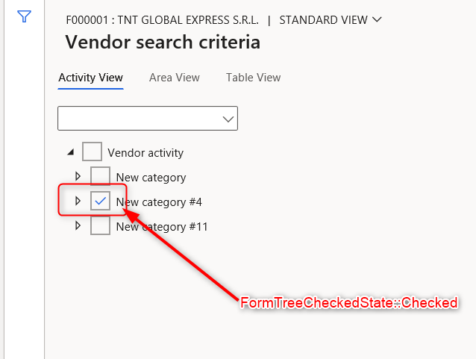Select the New category tree label
This screenshot has width=476, height=359.
[x=151, y=178]
